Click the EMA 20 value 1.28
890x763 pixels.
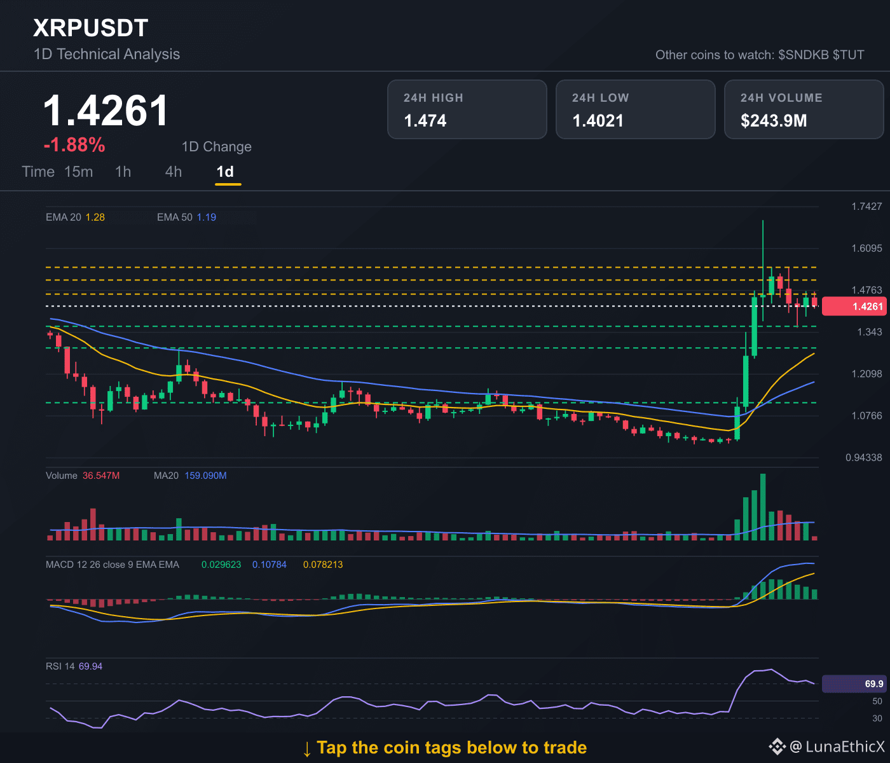(x=95, y=217)
